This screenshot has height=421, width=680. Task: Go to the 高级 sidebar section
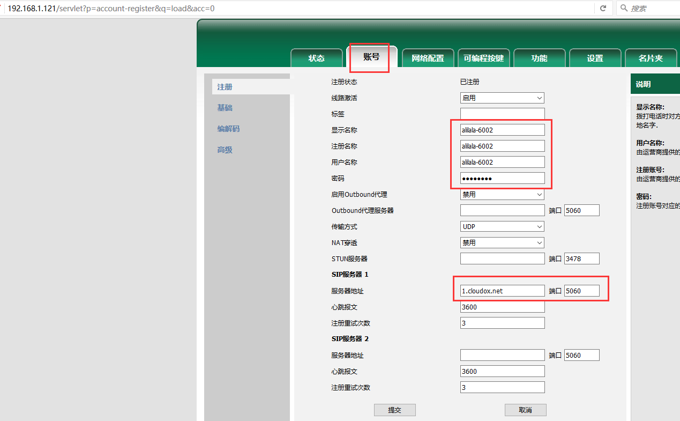pos(225,150)
